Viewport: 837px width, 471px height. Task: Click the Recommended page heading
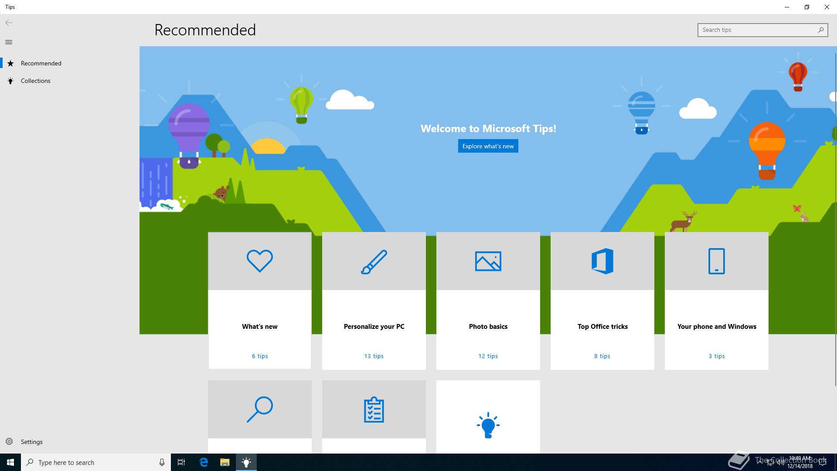(x=205, y=30)
